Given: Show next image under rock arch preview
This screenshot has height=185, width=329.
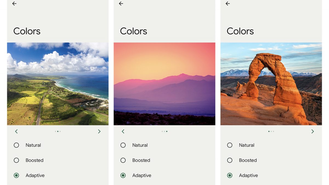Looking at the screenshot, I should (x=313, y=132).
